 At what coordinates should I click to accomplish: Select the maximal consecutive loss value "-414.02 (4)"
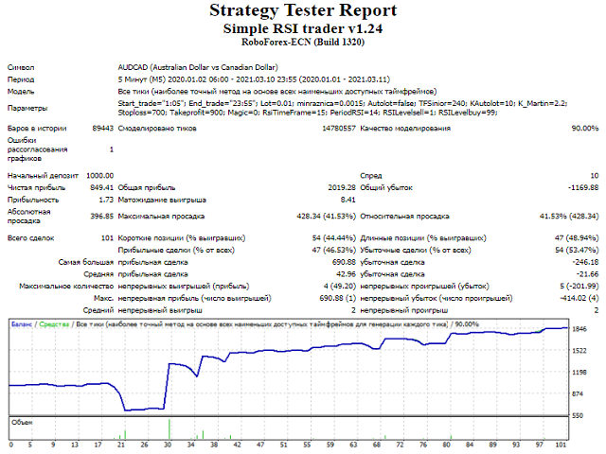pyautogui.click(x=579, y=298)
